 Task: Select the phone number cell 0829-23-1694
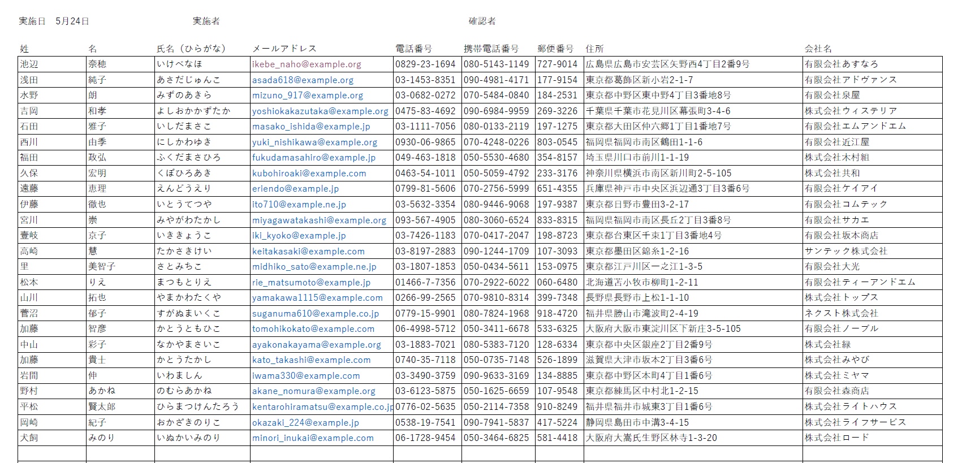pyautogui.click(x=425, y=64)
